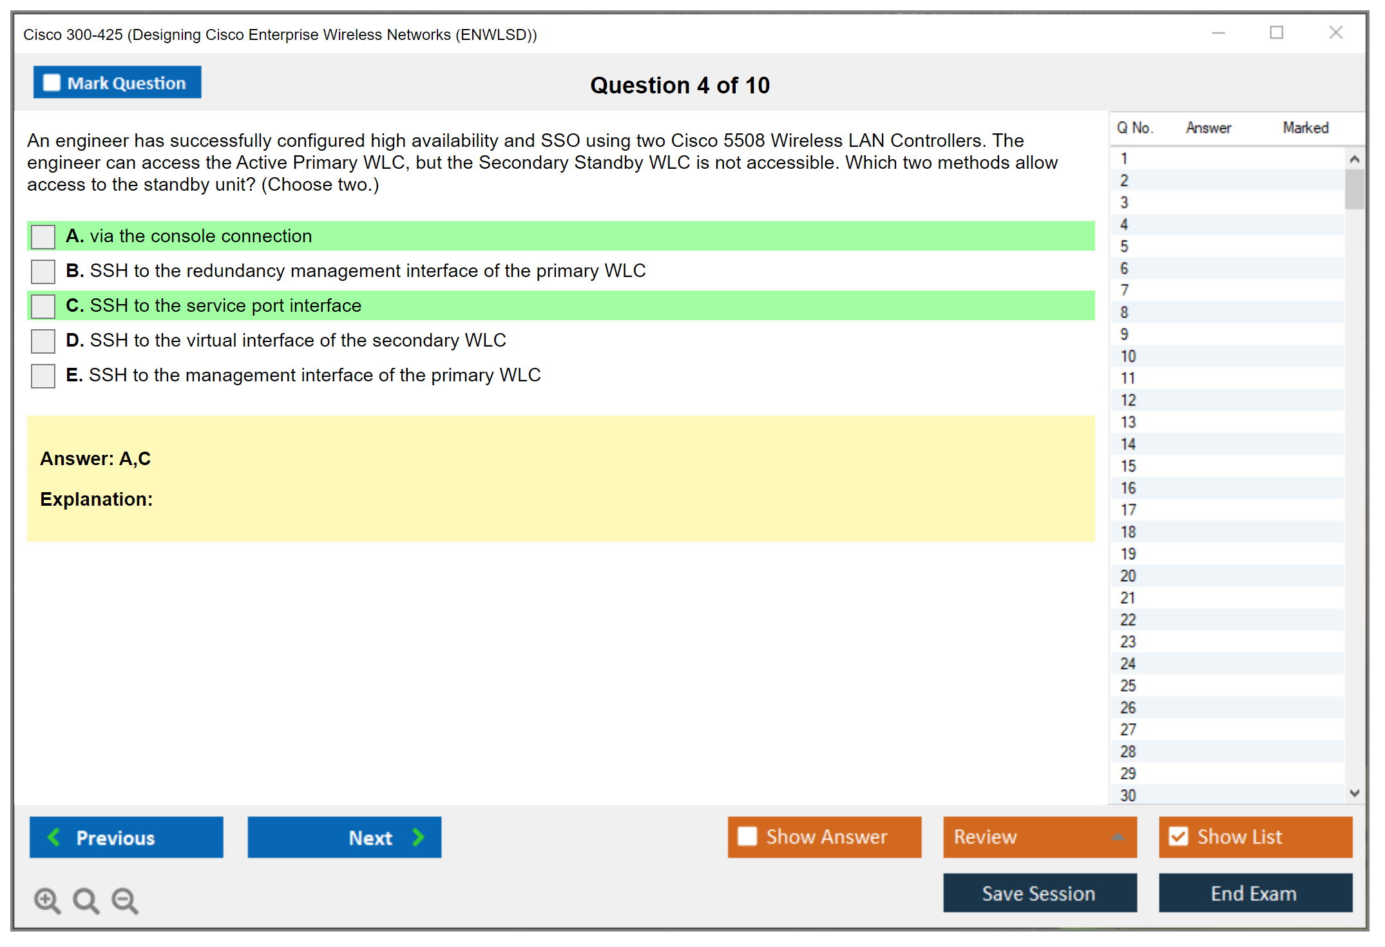
Task: Toggle the Mark Question checkbox
Action: tap(52, 82)
